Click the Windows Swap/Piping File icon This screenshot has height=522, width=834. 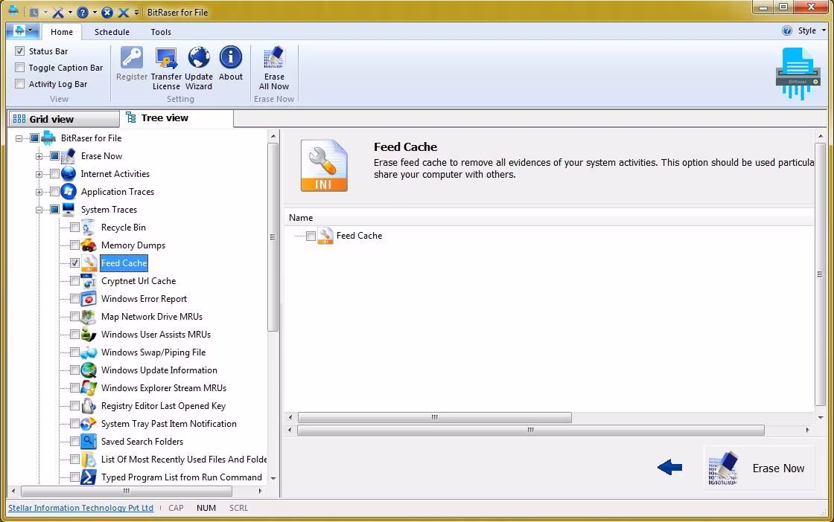click(x=89, y=352)
